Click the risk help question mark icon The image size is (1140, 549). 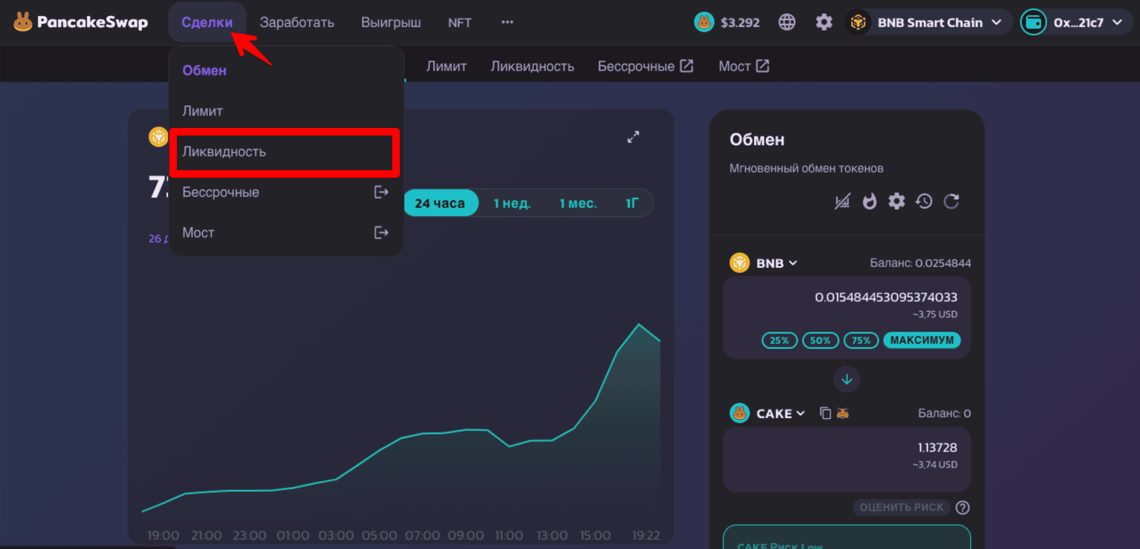tap(963, 507)
